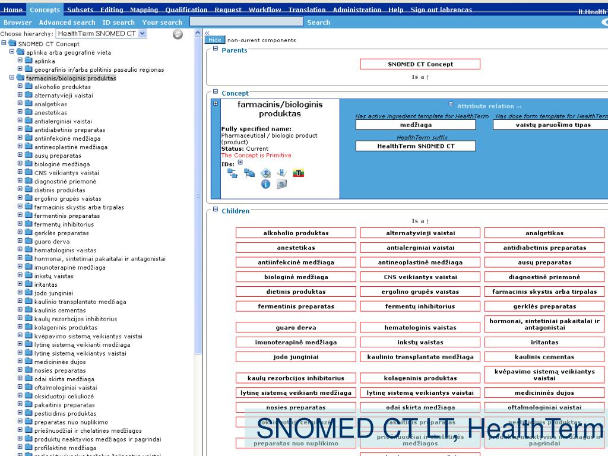
Task: Select tree row 'kolageninis produktas'
Action: click(x=65, y=327)
